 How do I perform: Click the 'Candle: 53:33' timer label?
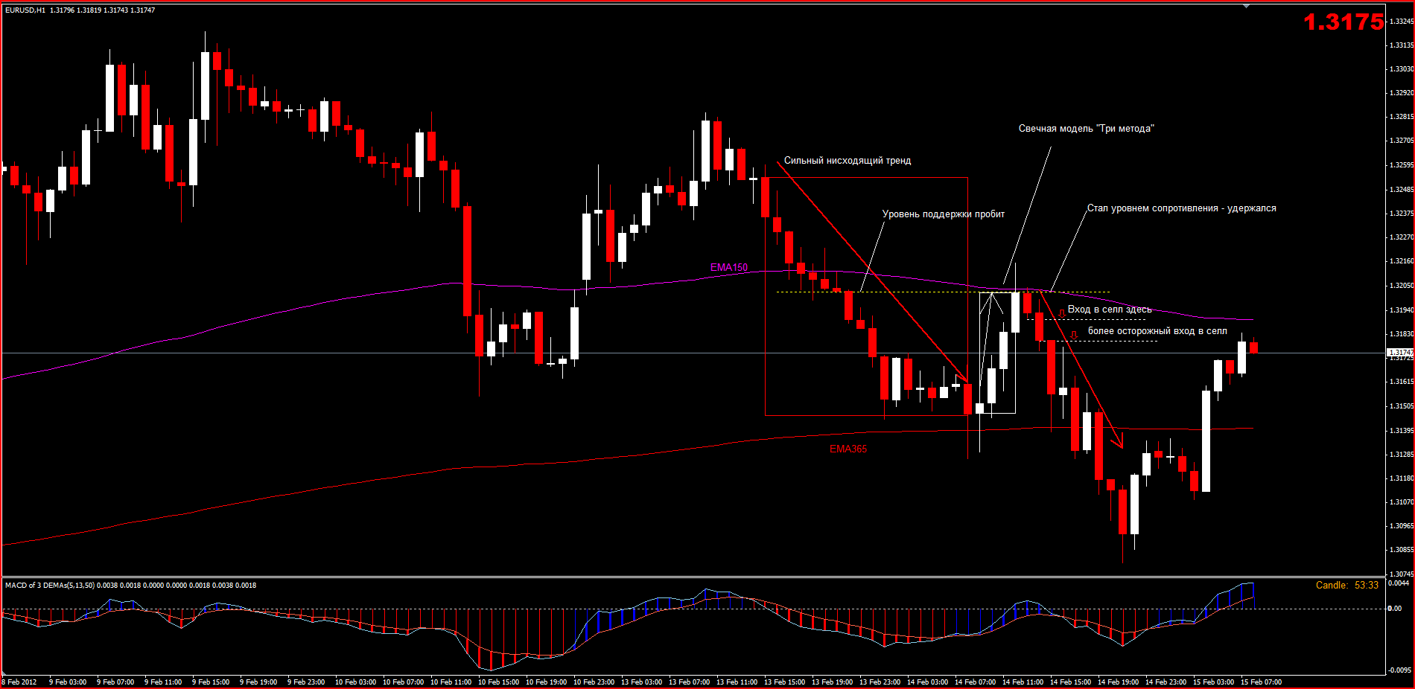[1346, 586]
